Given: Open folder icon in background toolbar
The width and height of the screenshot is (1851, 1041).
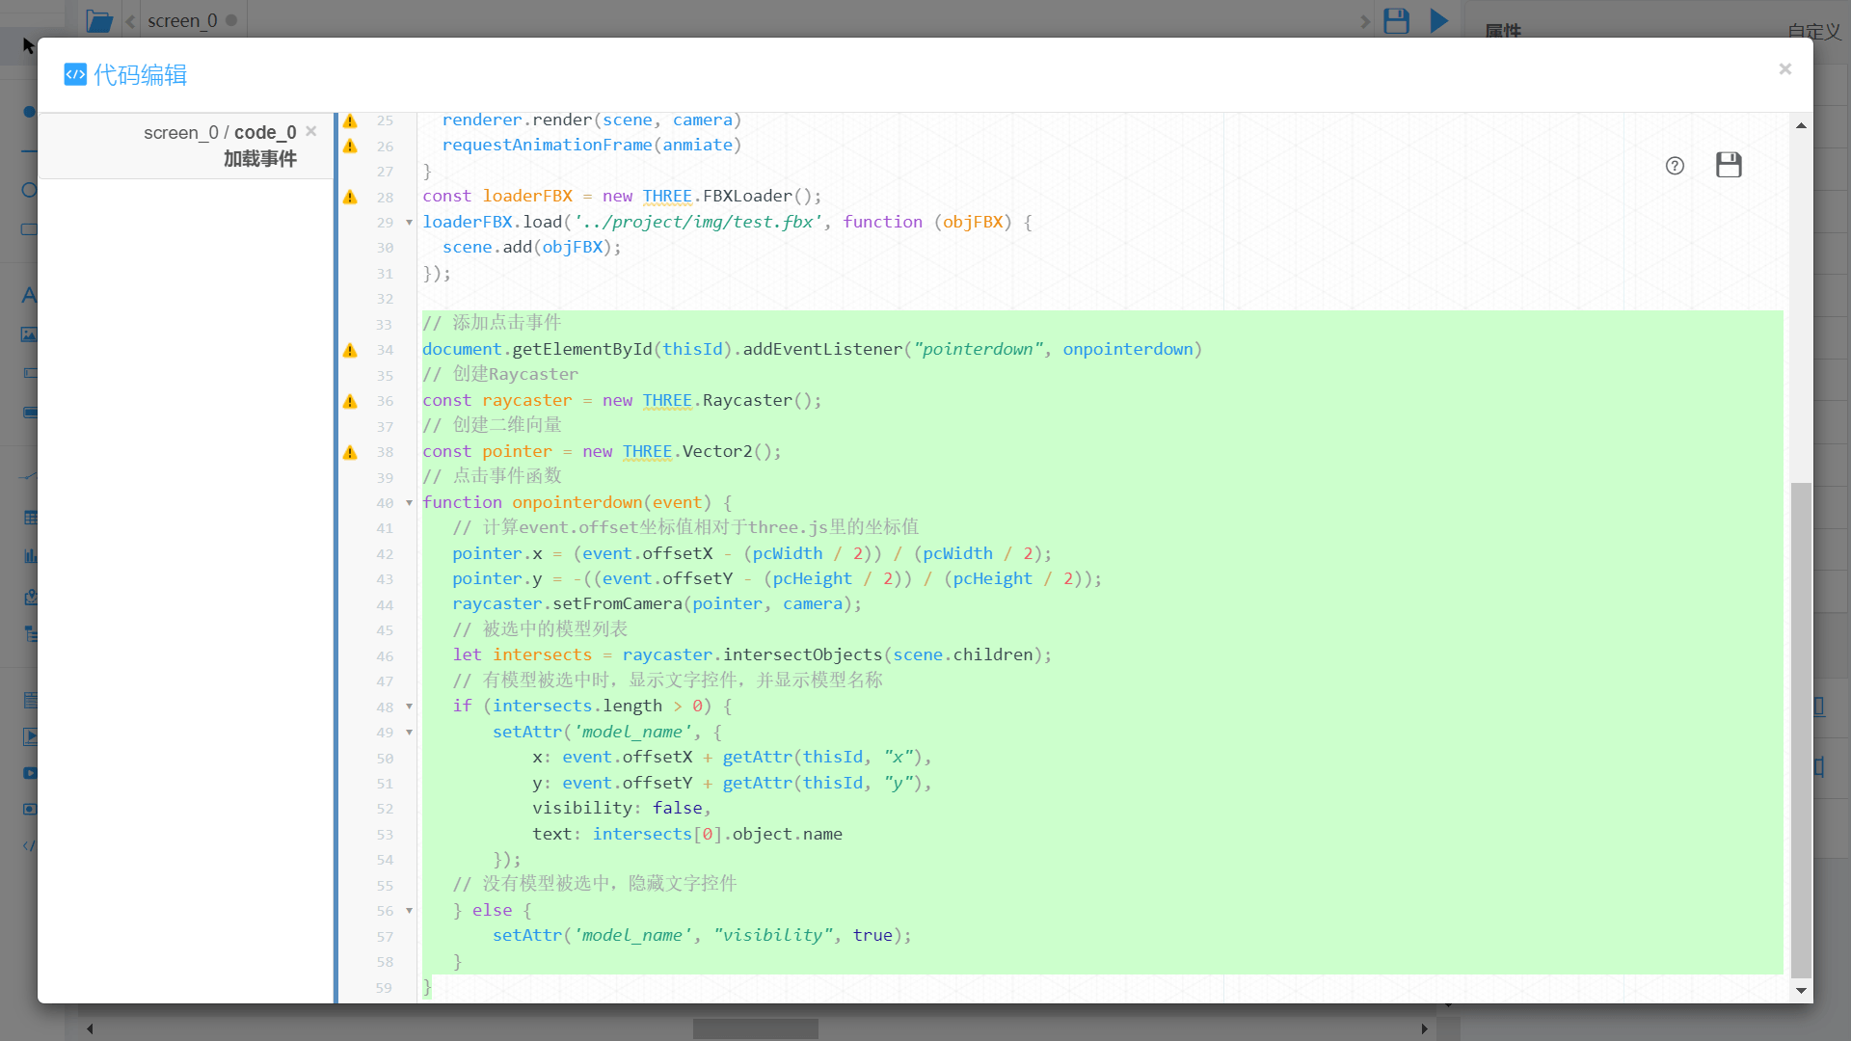Looking at the screenshot, I should (x=99, y=20).
